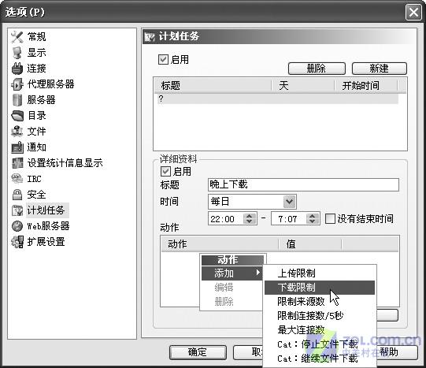Toggle 启用 checkbox under 详细资料
The image size is (426, 368).
point(165,171)
